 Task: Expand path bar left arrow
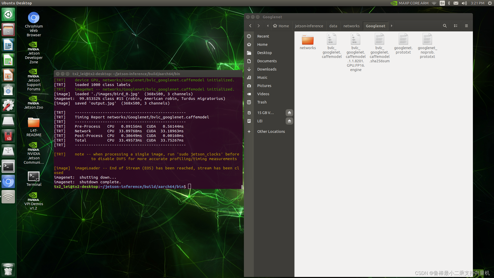tap(268, 26)
